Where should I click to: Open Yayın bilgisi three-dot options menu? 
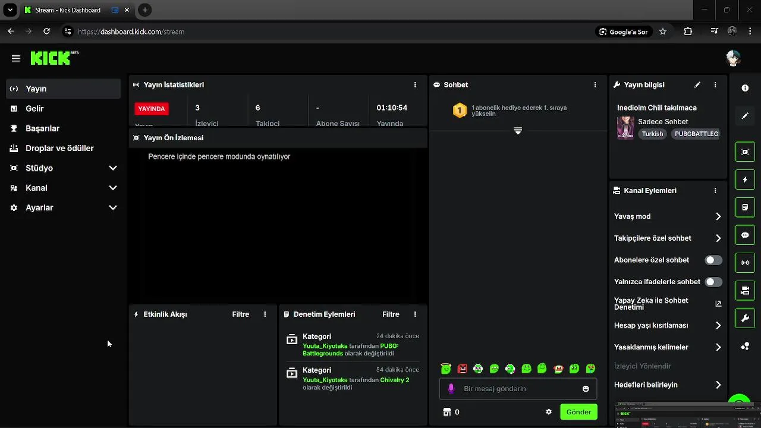[x=715, y=85]
